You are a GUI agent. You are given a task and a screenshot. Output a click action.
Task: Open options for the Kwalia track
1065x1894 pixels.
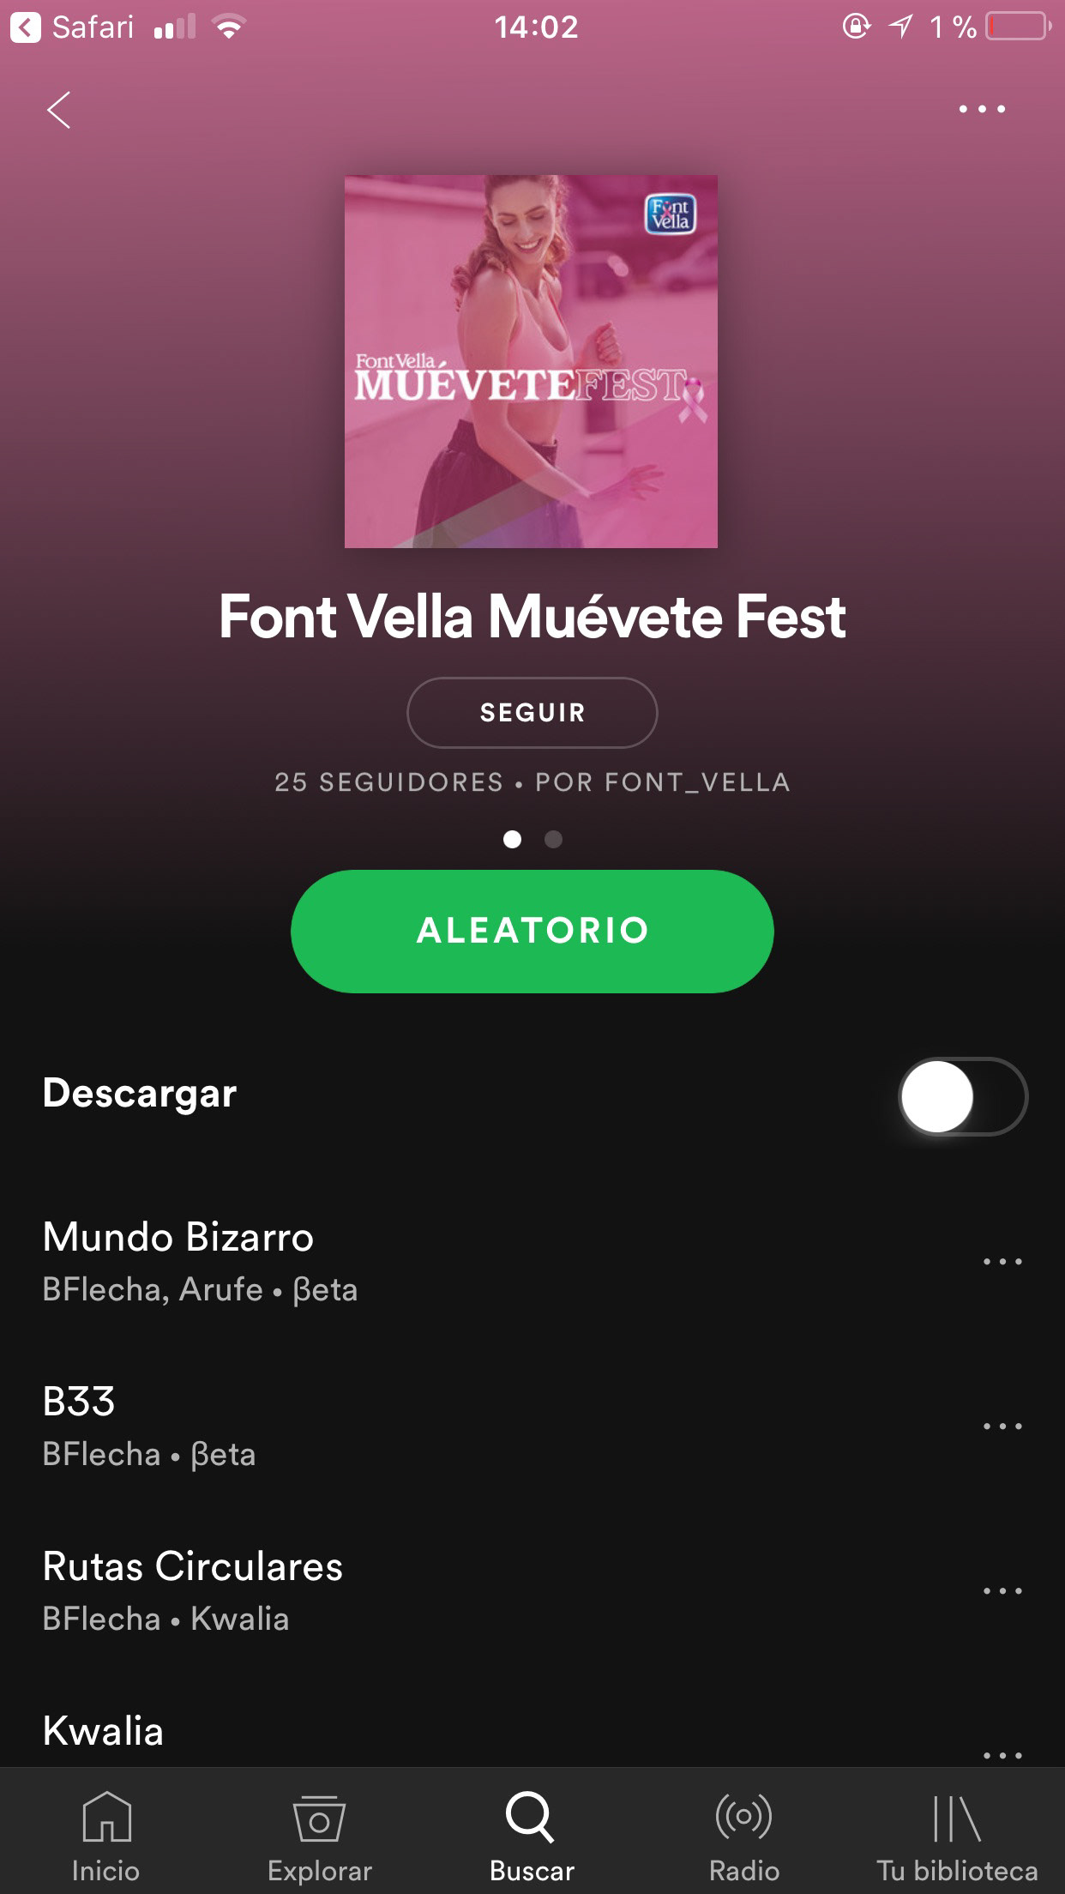(1002, 1755)
